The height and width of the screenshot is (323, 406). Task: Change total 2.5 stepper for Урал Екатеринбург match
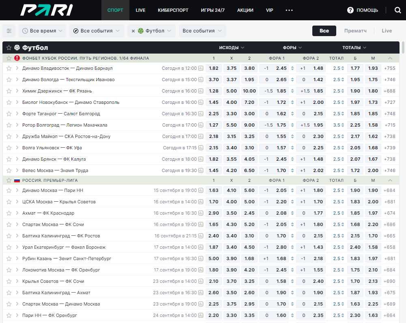tap(343, 247)
